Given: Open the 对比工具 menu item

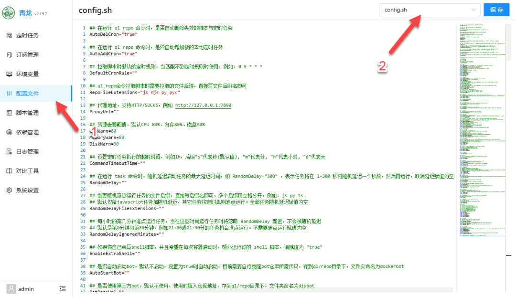Looking at the screenshot, I should (x=36, y=171).
